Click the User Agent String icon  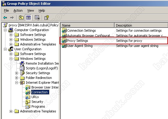coord(64,46)
